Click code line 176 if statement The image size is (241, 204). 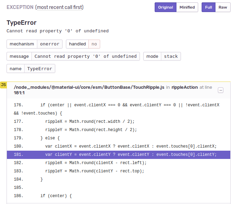click(118, 109)
